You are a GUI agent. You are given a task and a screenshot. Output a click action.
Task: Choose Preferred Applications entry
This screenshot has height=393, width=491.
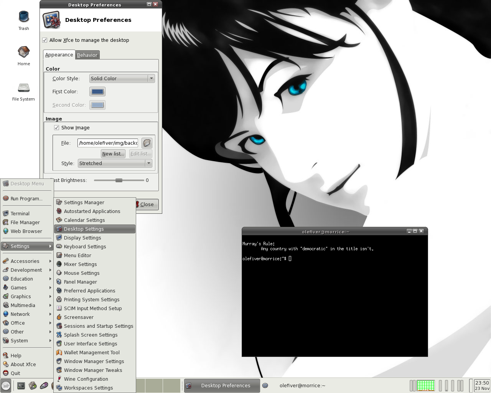[95, 291]
